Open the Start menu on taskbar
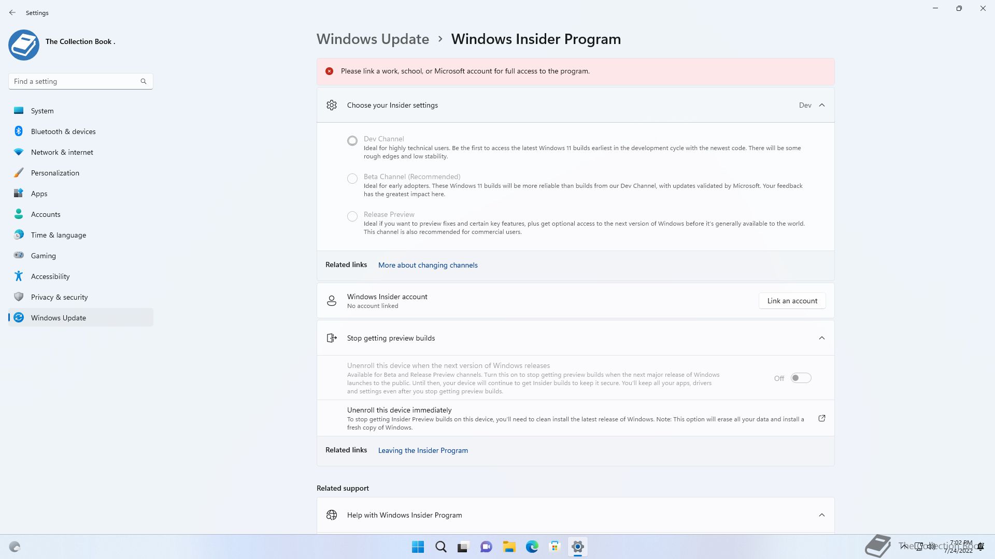 418,547
